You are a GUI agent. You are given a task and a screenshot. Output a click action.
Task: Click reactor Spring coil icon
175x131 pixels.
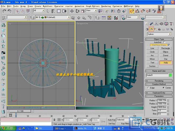point(3,58)
